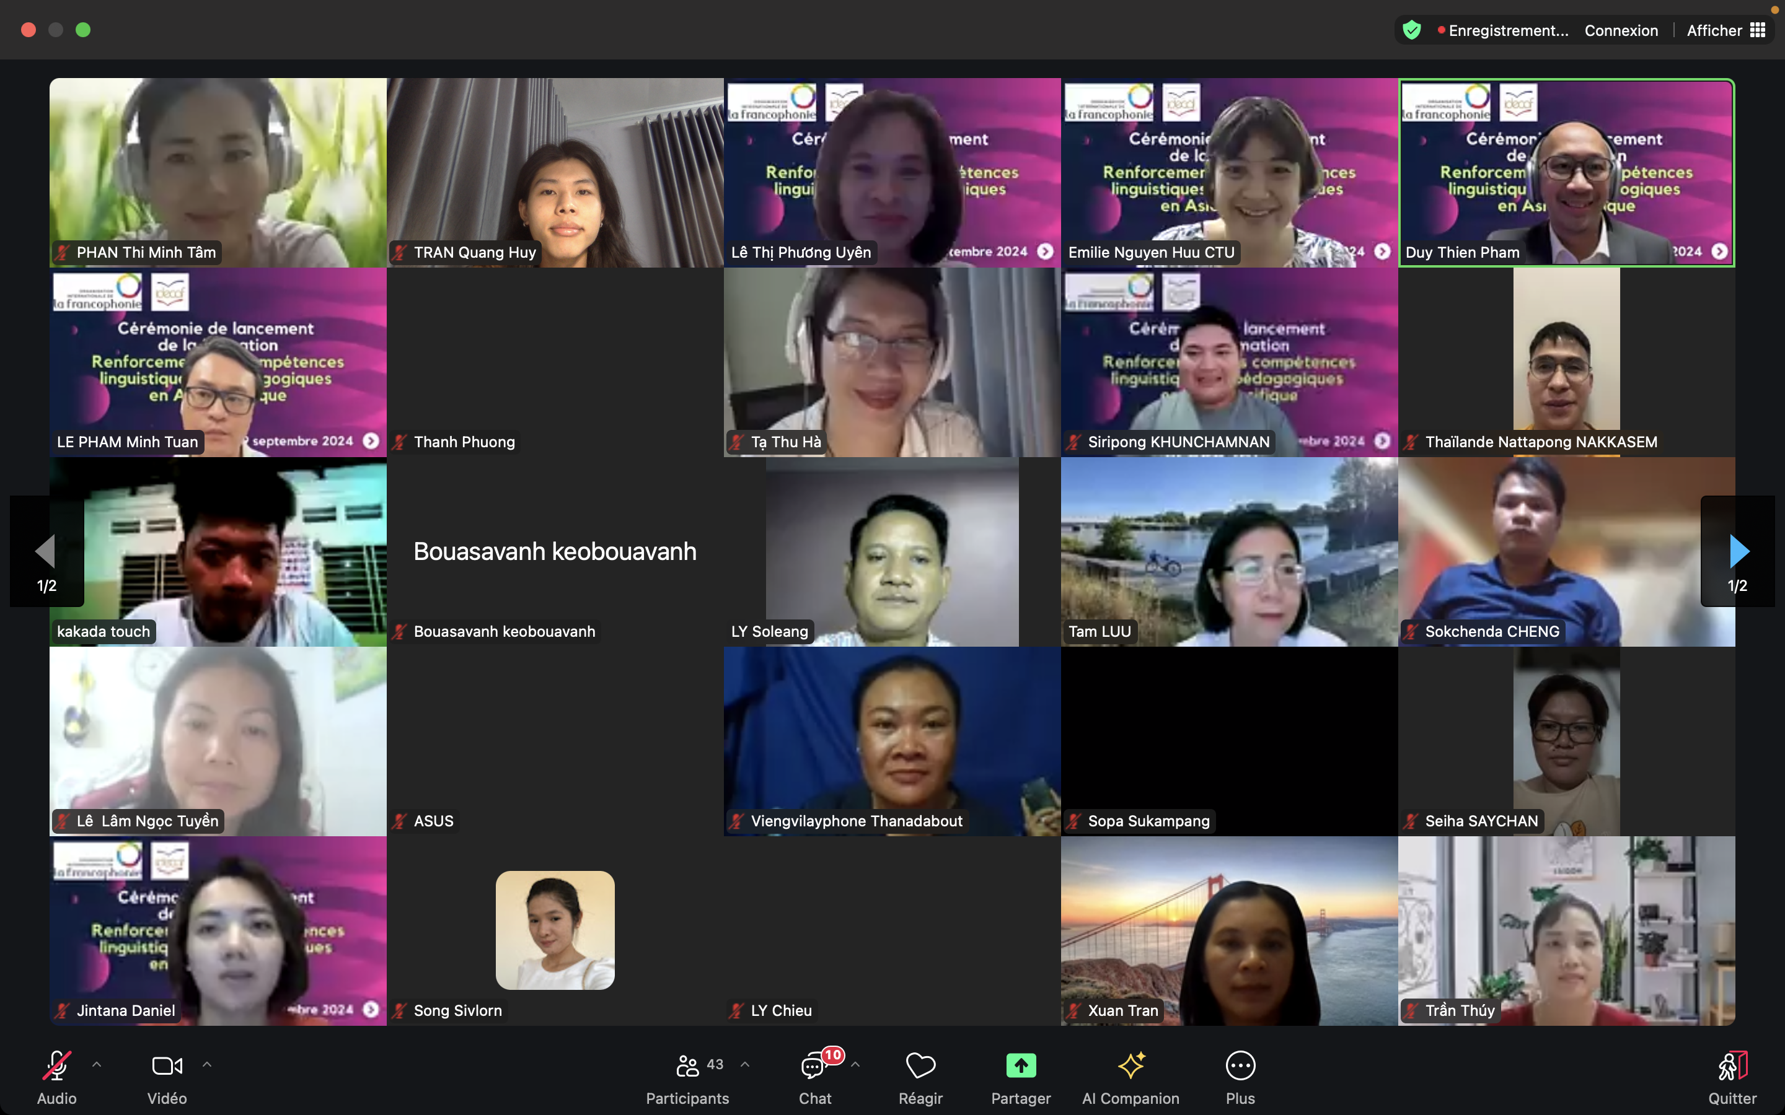
Task: Click the green encryption shield icon
Action: pyautogui.click(x=1412, y=30)
